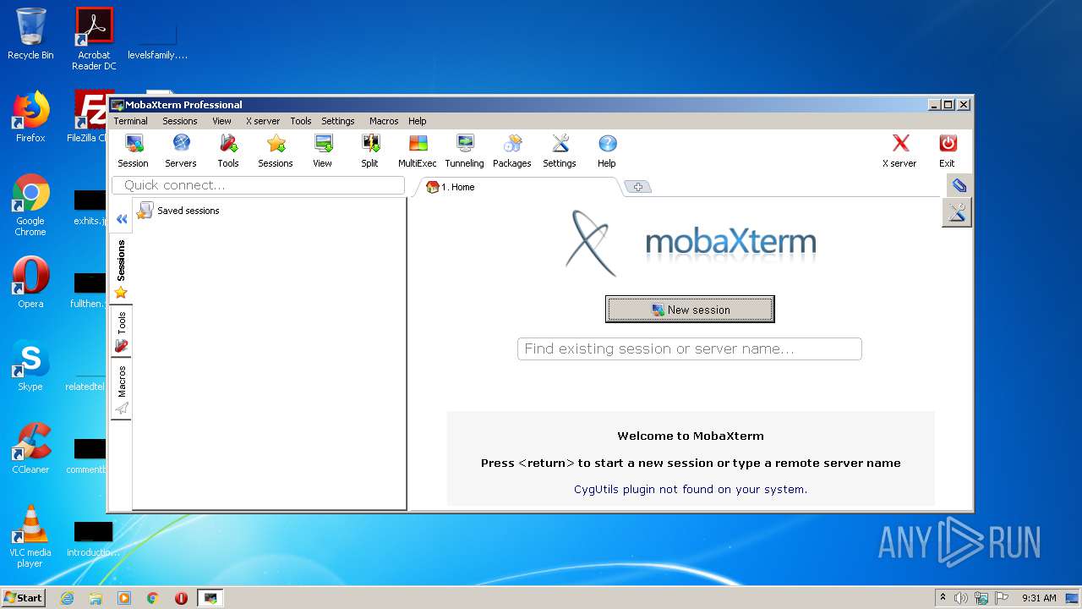
Task: Click the volume speaker tray icon
Action: pos(961,598)
